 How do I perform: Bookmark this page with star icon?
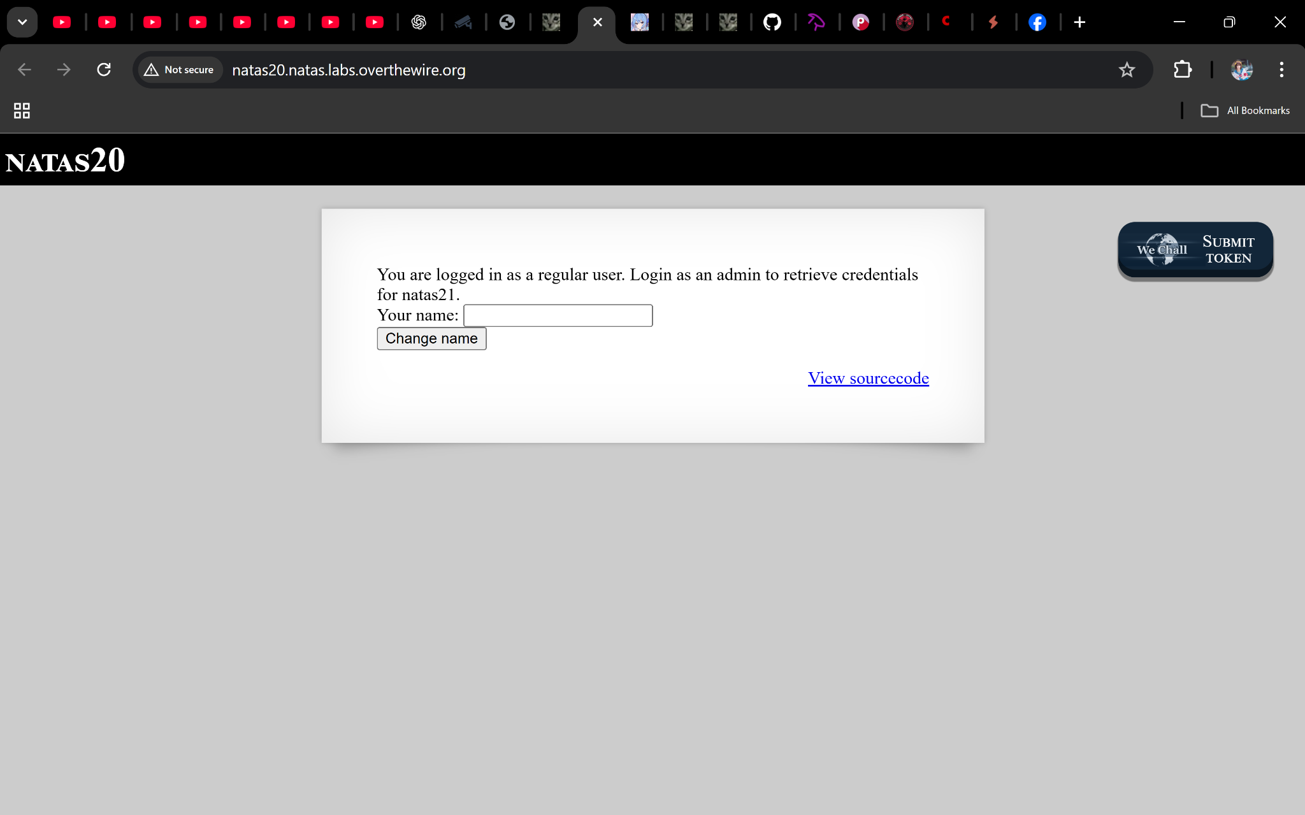[1127, 69]
